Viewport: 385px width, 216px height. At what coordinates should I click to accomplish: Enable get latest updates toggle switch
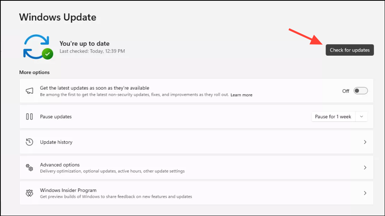point(361,91)
